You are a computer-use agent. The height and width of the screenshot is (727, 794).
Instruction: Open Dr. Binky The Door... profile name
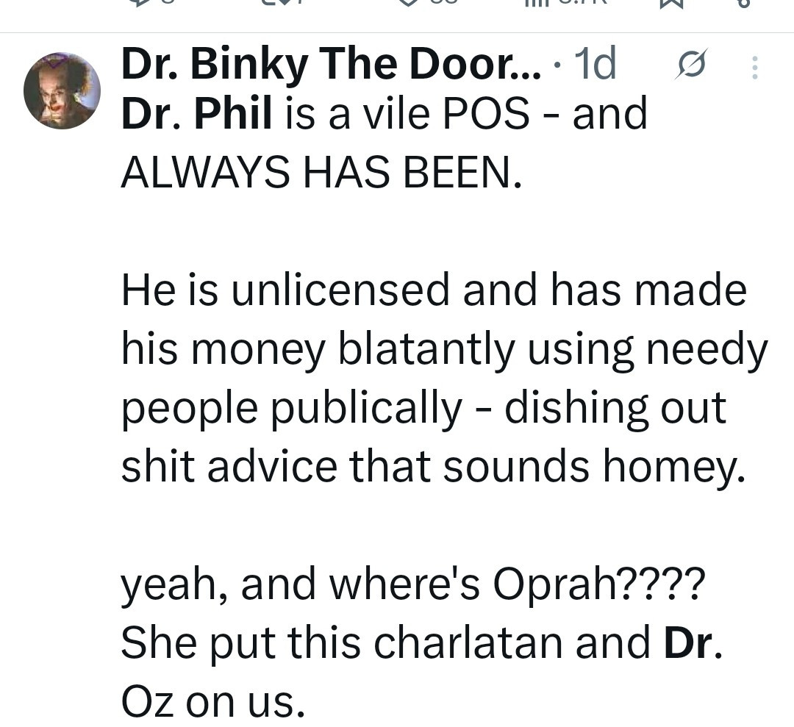(332, 64)
